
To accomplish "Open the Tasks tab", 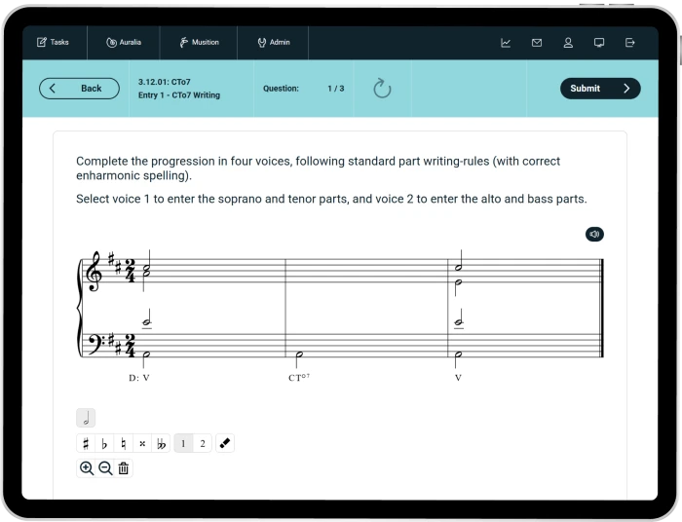I will click(x=53, y=43).
